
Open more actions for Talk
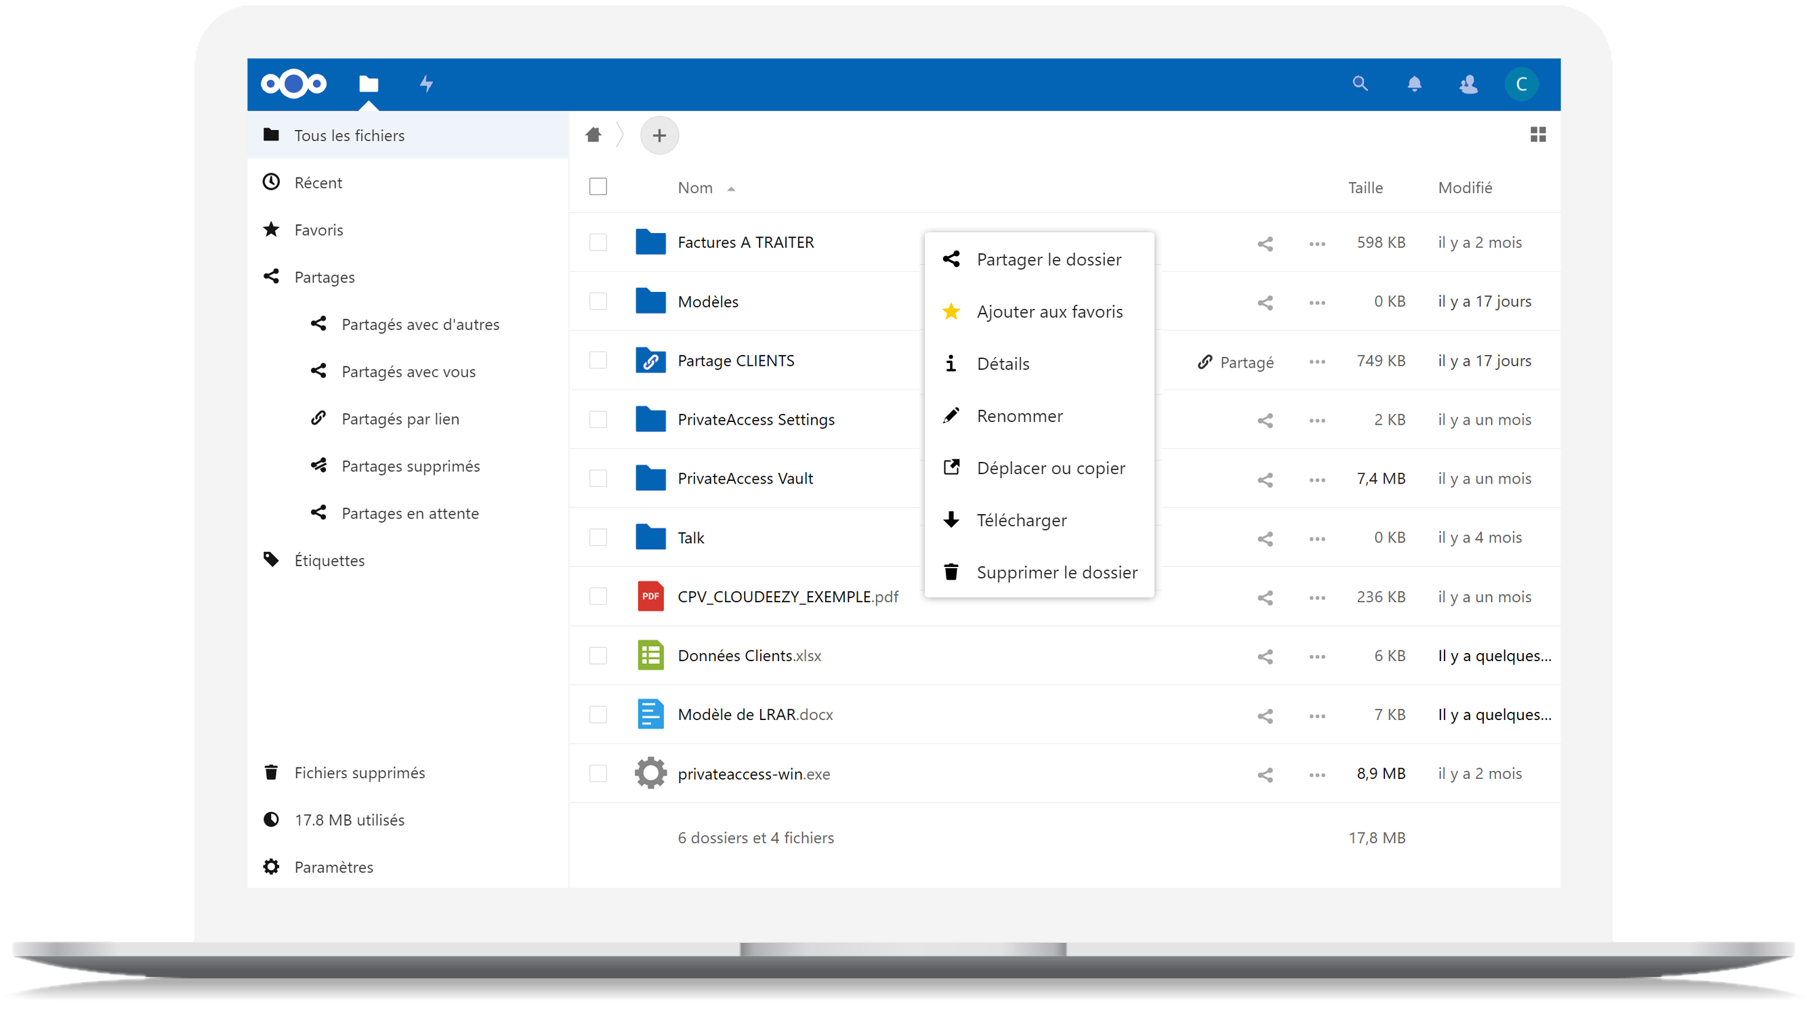coord(1316,539)
